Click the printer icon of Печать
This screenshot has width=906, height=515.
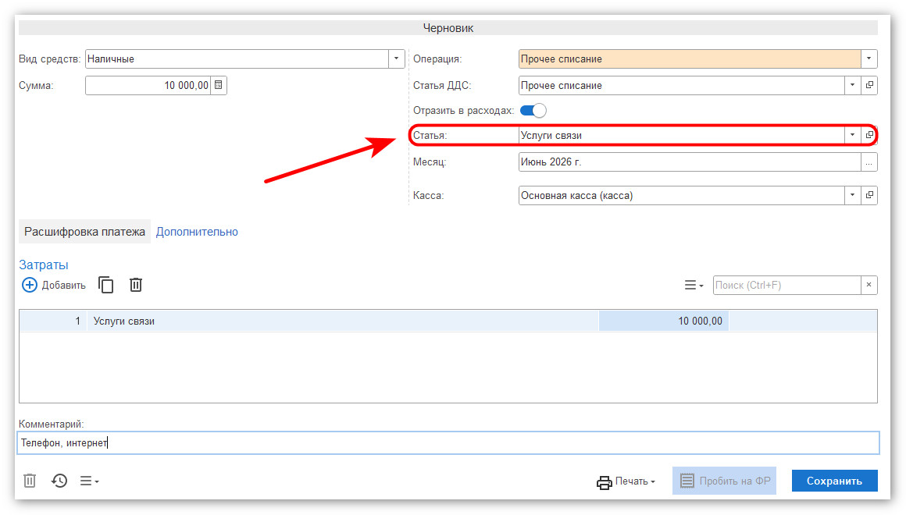pos(605,482)
